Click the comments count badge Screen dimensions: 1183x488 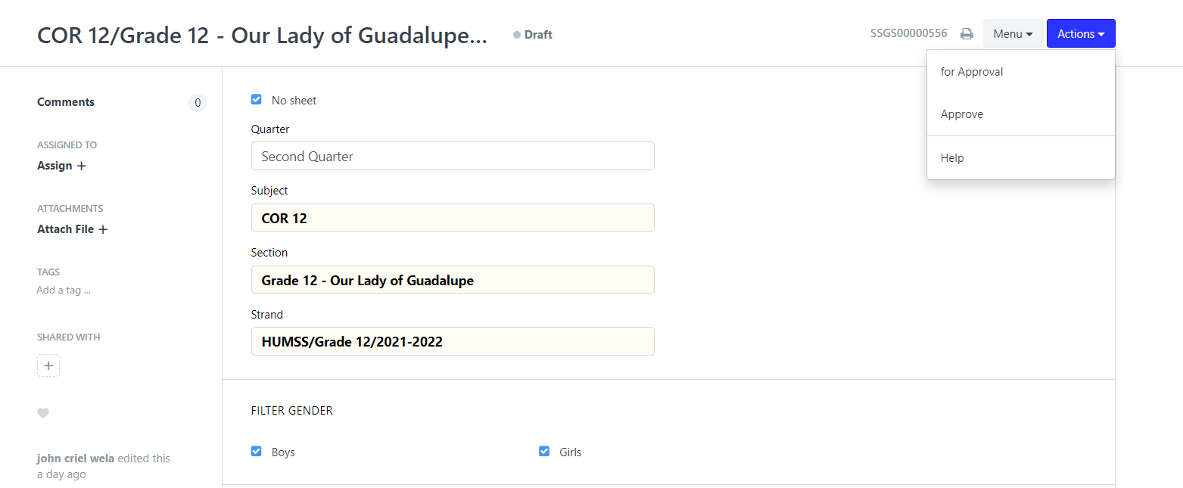coord(198,103)
